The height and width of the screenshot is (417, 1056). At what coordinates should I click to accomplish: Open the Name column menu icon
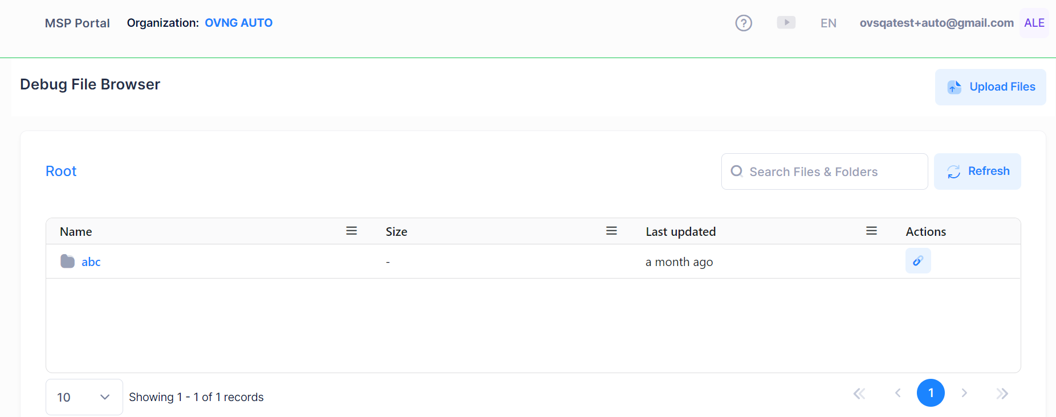[x=351, y=231]
